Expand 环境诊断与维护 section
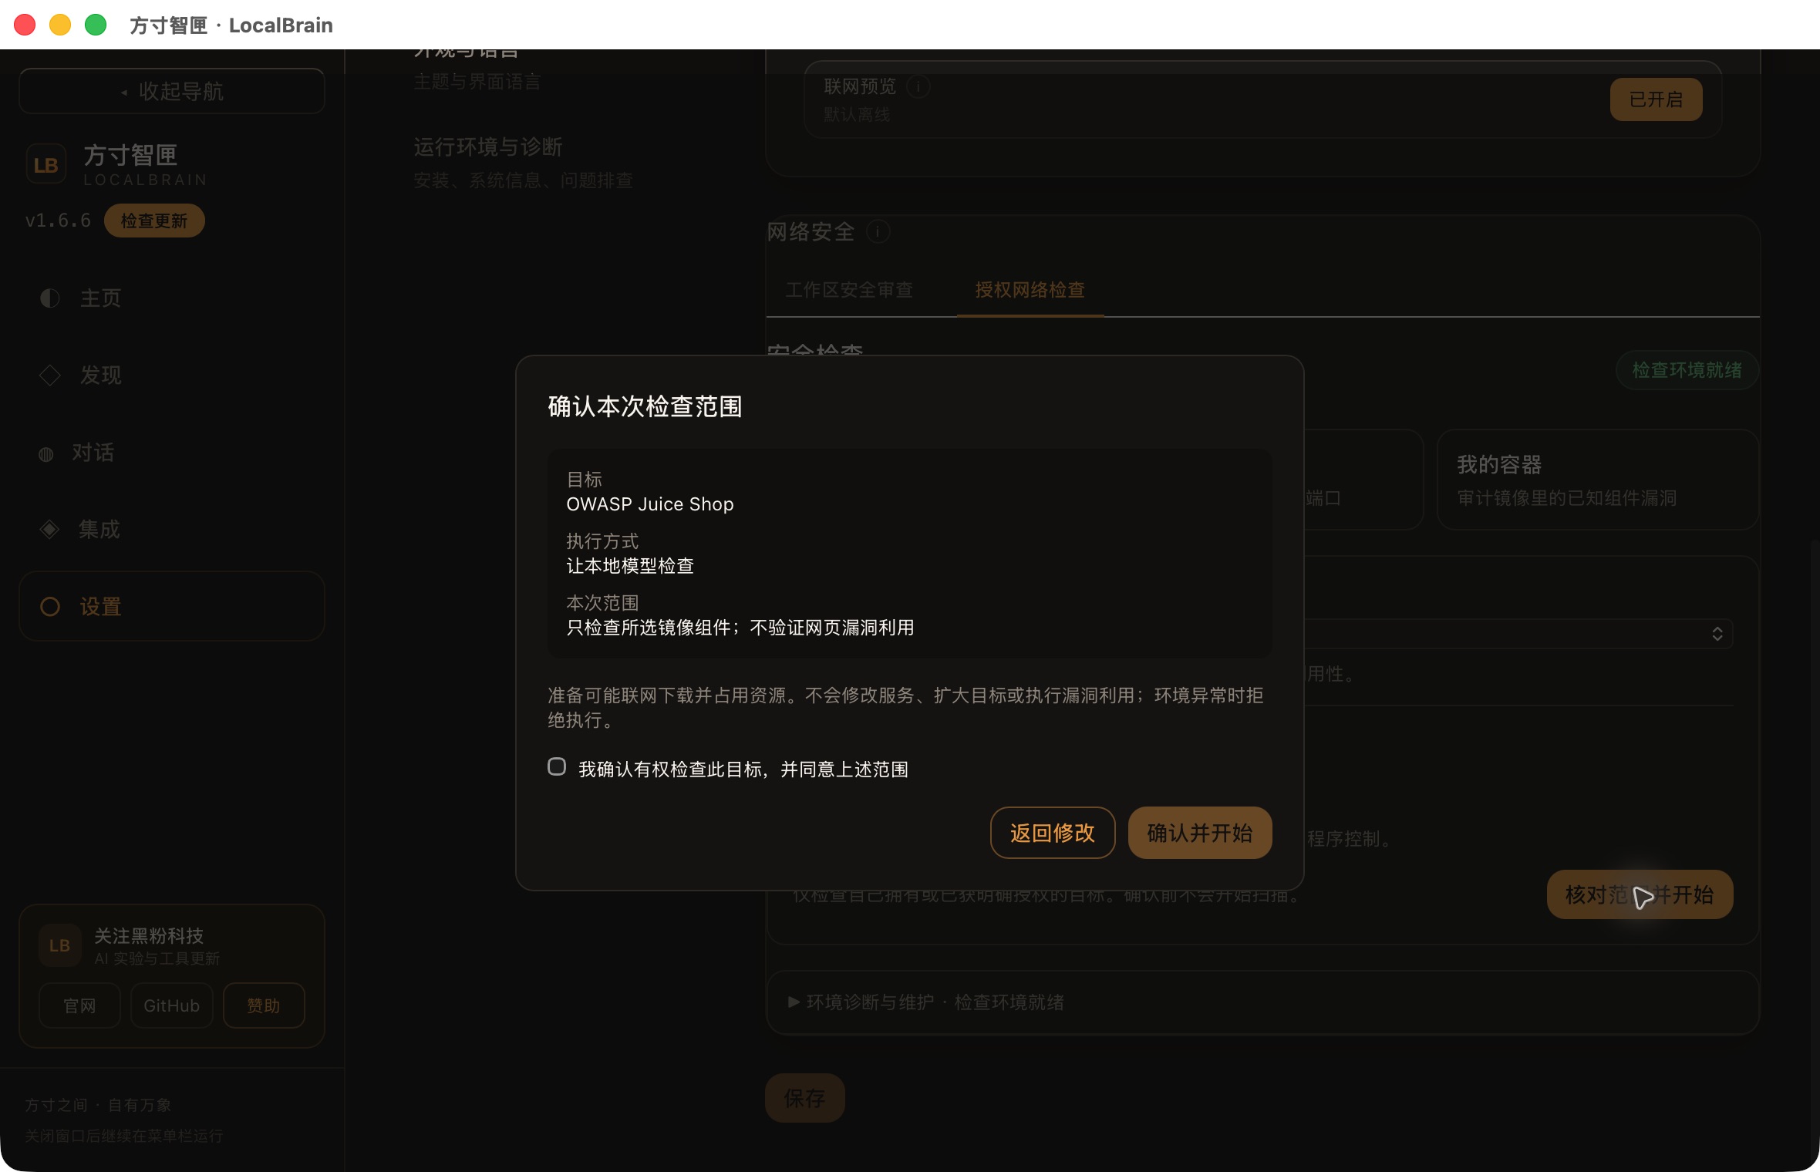 (1262, 1002)
